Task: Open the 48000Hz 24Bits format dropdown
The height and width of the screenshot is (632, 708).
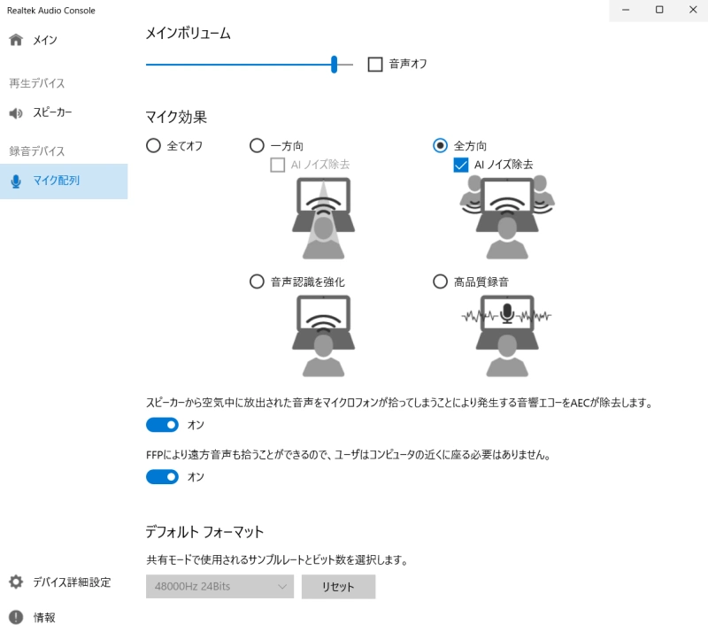Action: click(219, 586)
